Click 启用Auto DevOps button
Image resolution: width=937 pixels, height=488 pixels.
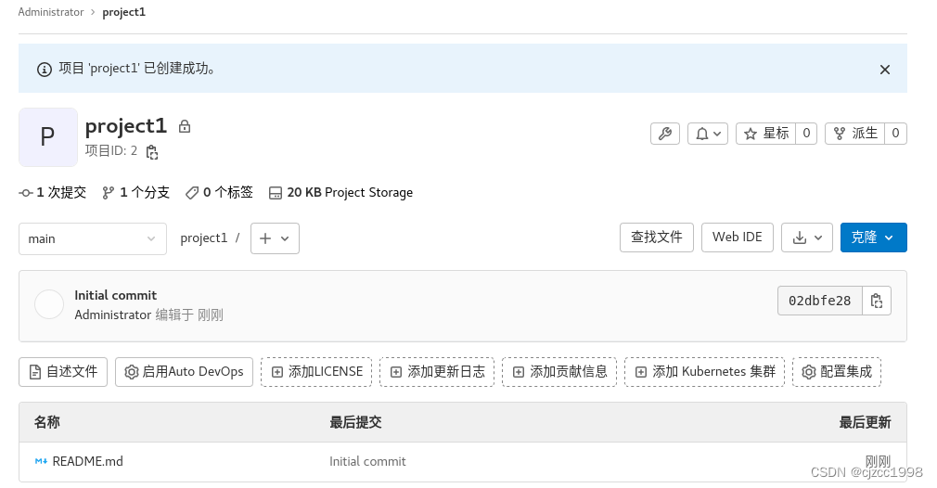pos(184,372)
